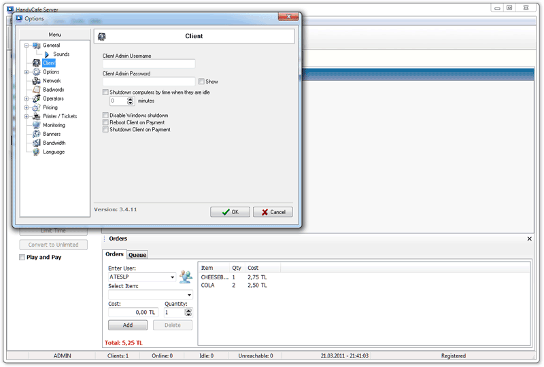Screen dimensions: 544x367
Task: Click the users icon beside Enter User
Action: [185, 277]
